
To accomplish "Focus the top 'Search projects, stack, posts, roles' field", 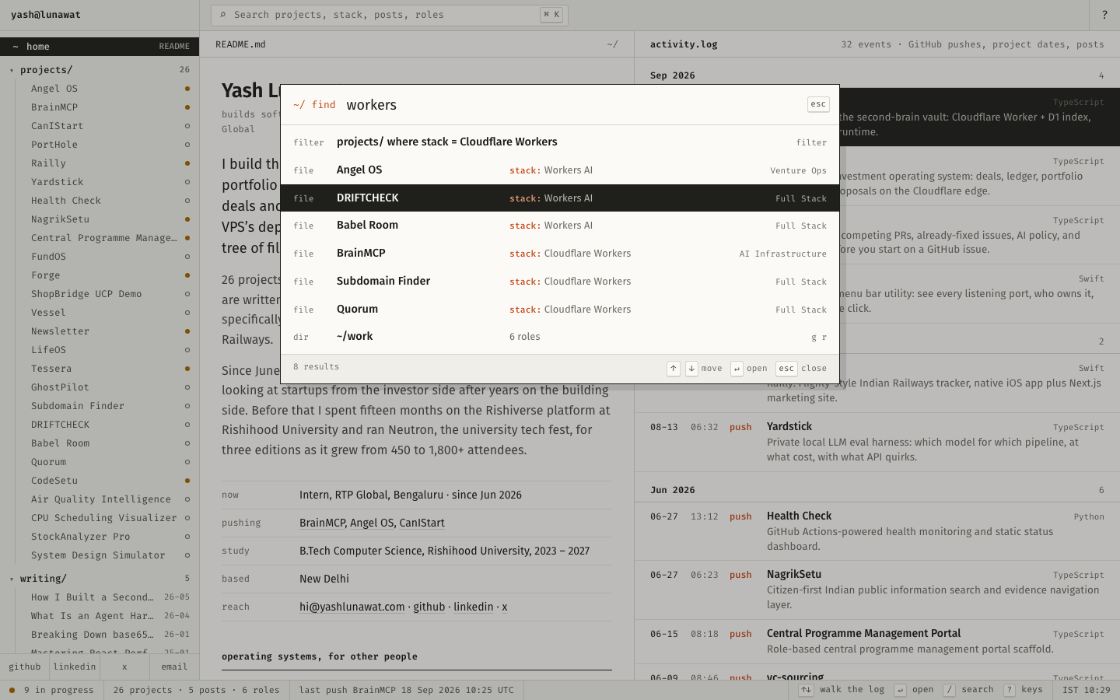I will pyautogui.click(x=390, y=15).
